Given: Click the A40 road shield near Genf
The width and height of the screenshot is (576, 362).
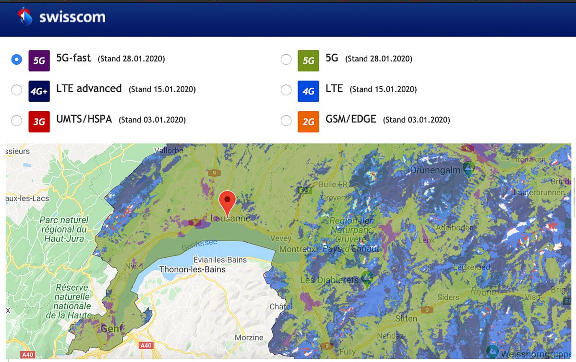Looking at the screenshot, I should click(146, 345).
